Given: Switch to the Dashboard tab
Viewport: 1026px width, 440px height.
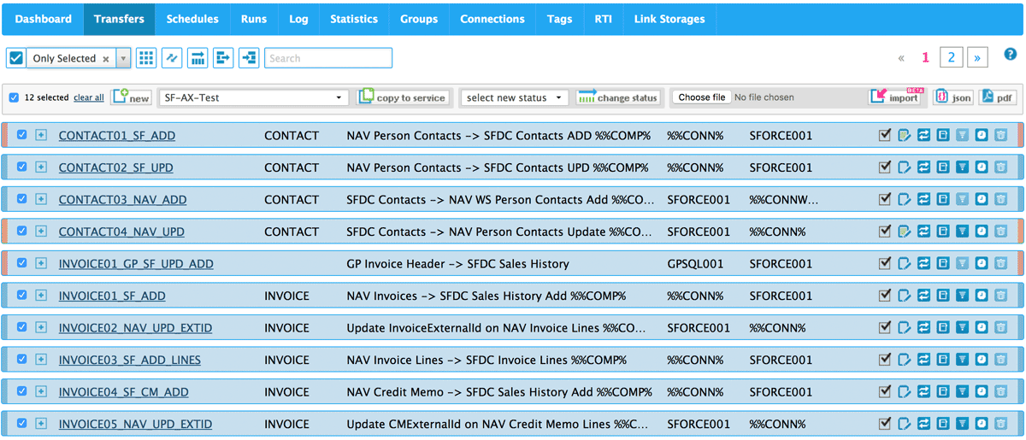Looking at the screenshot, I should 43,19.
